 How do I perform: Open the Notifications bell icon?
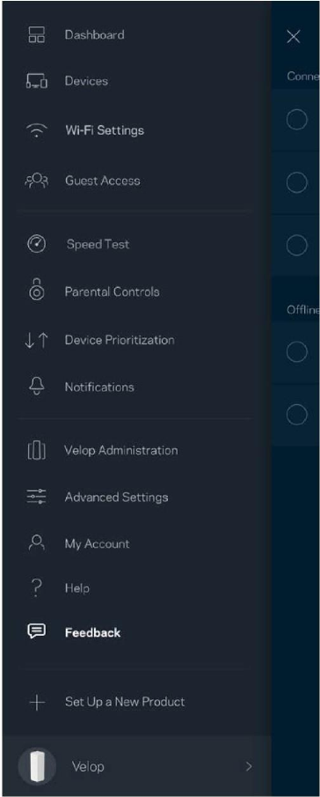click(x=36, y=387)
